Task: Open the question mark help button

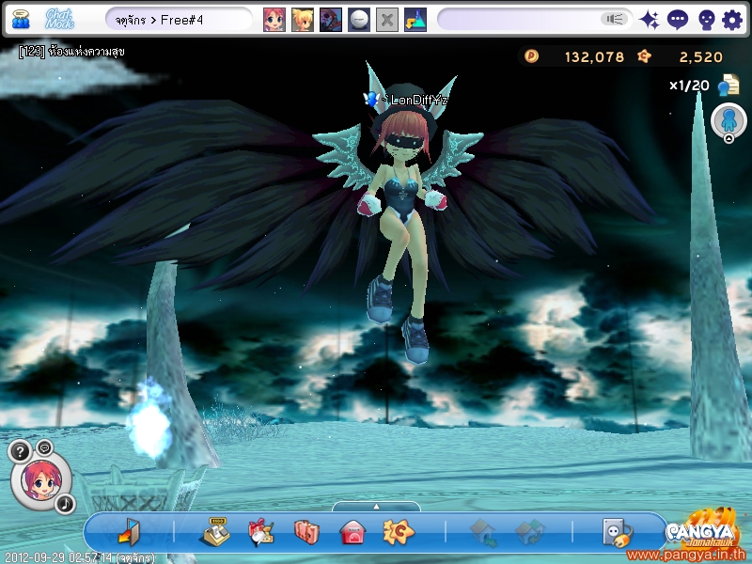Action: click(x=20, y=452)
